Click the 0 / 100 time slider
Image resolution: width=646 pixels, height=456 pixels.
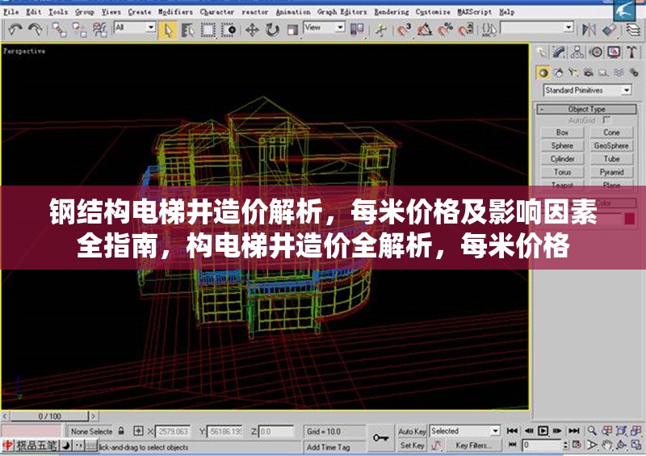point(49,416)
